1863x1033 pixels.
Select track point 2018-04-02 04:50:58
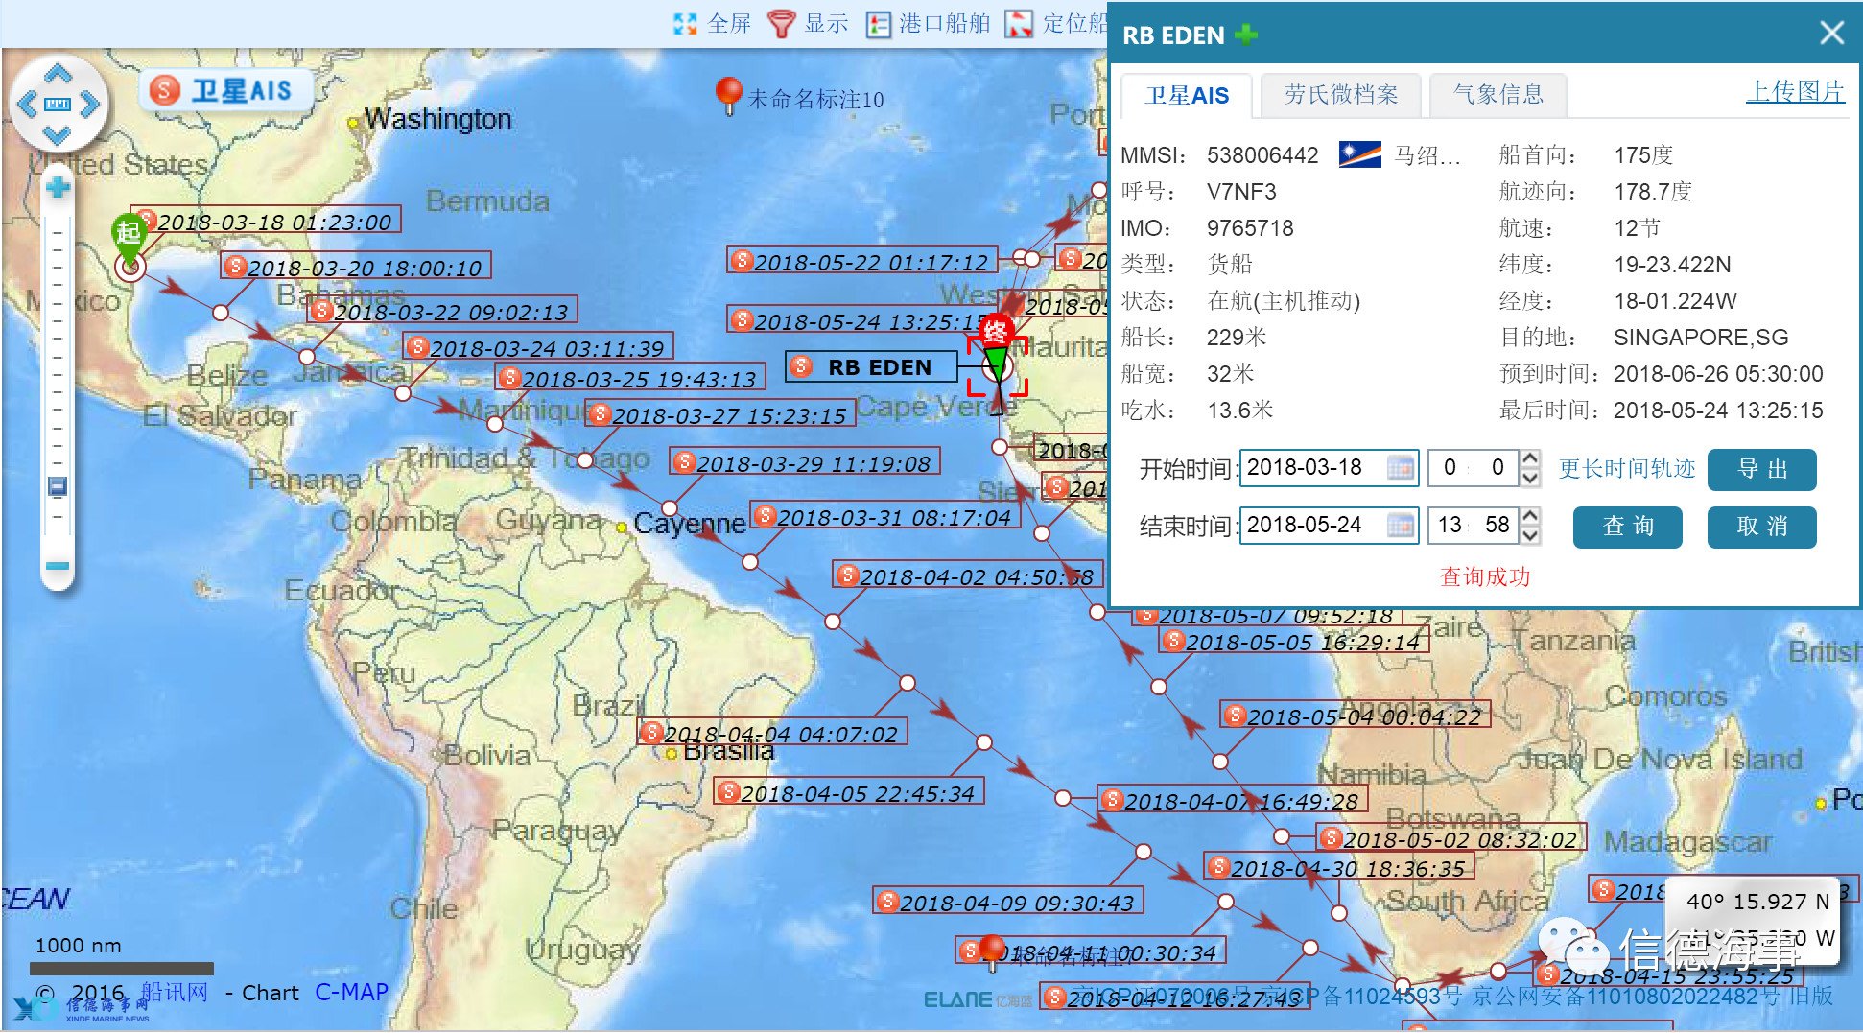(968, 575)
